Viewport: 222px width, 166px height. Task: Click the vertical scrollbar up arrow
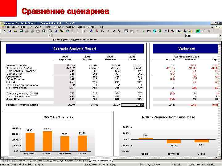click(220, 43)
